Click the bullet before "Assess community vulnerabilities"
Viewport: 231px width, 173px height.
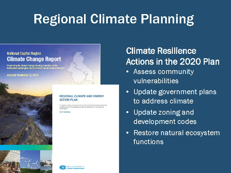point(128,72)
